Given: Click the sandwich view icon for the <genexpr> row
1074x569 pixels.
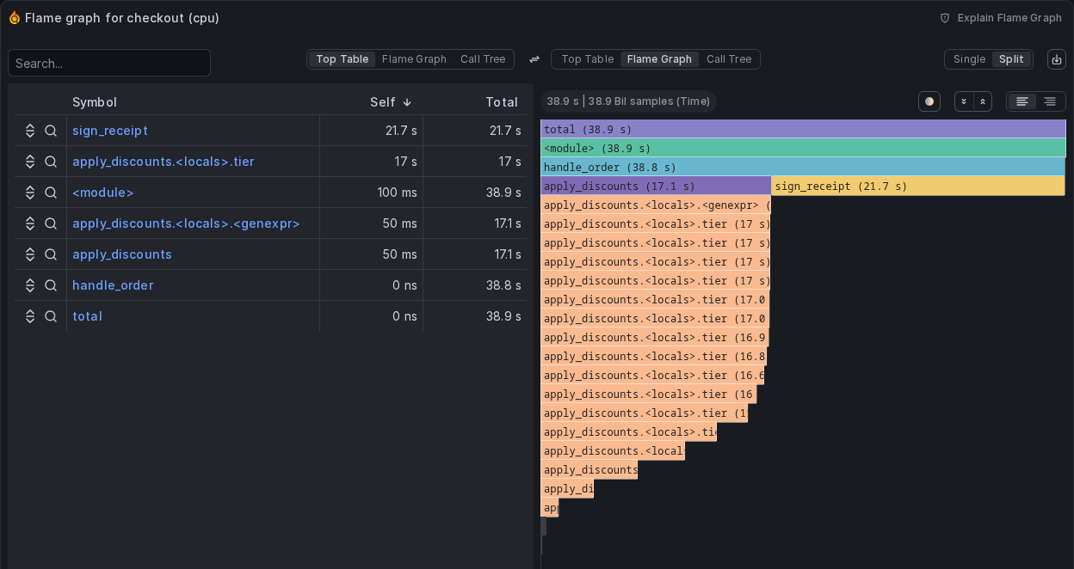Looking at the screenshot, I should 30,223.
